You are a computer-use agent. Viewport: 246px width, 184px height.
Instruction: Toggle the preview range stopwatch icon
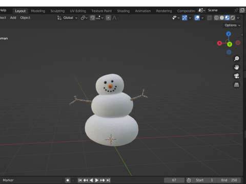click(189, 180)
